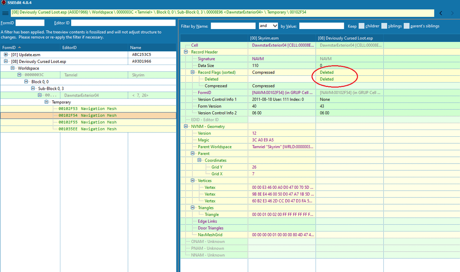Focus the Editor ID search field
The width and height of the screenshot is (460, 272).
[x=123, y=23]
